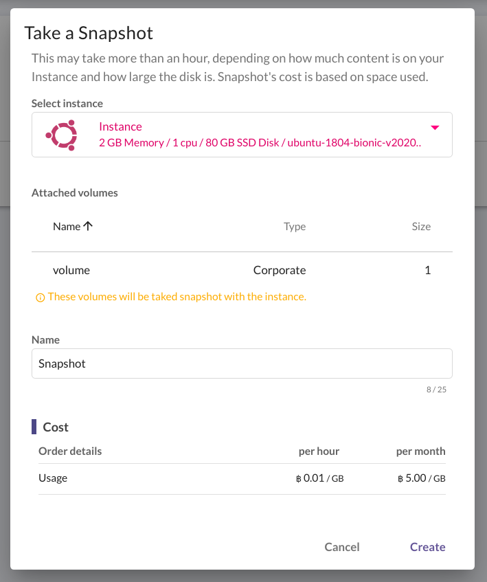Click the Usage row in cost table
This screenshot has height=582, width=487.
coord(242,478)
